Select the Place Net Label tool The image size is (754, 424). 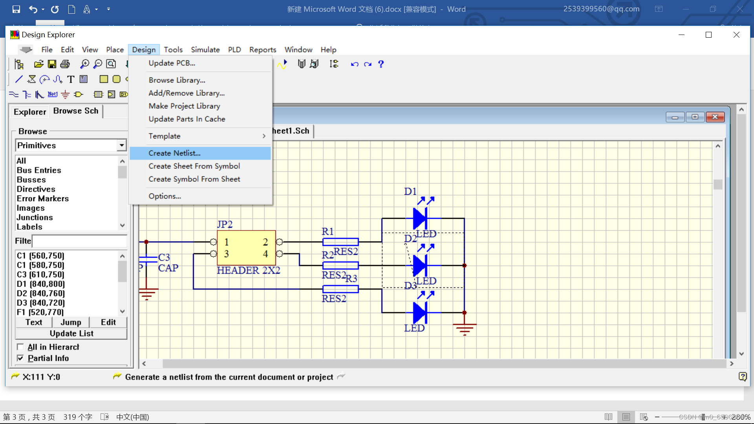52,94
